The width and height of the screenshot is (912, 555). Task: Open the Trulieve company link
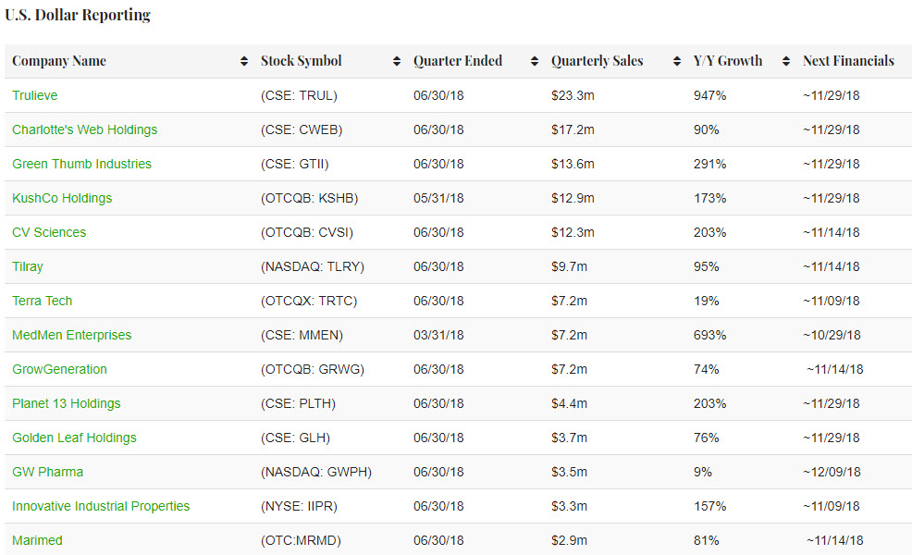click(35, 95)
